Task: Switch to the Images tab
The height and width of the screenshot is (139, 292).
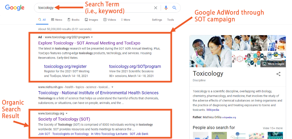Action: pos(91,20)
